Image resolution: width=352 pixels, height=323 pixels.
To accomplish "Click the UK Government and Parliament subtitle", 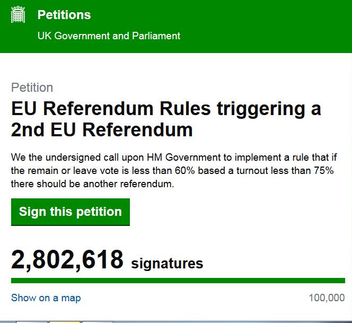I will (109, 36).
